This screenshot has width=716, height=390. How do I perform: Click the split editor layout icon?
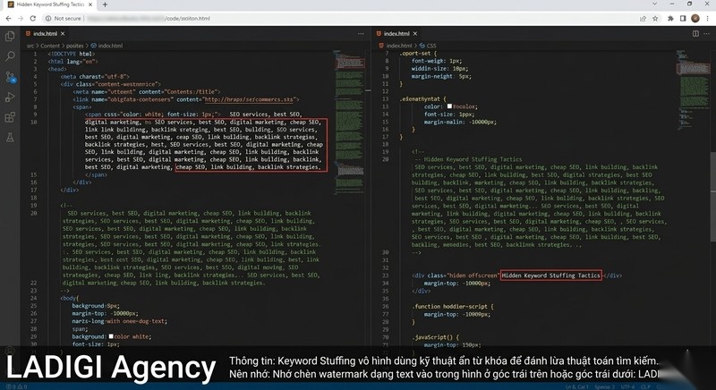[695, 34]
